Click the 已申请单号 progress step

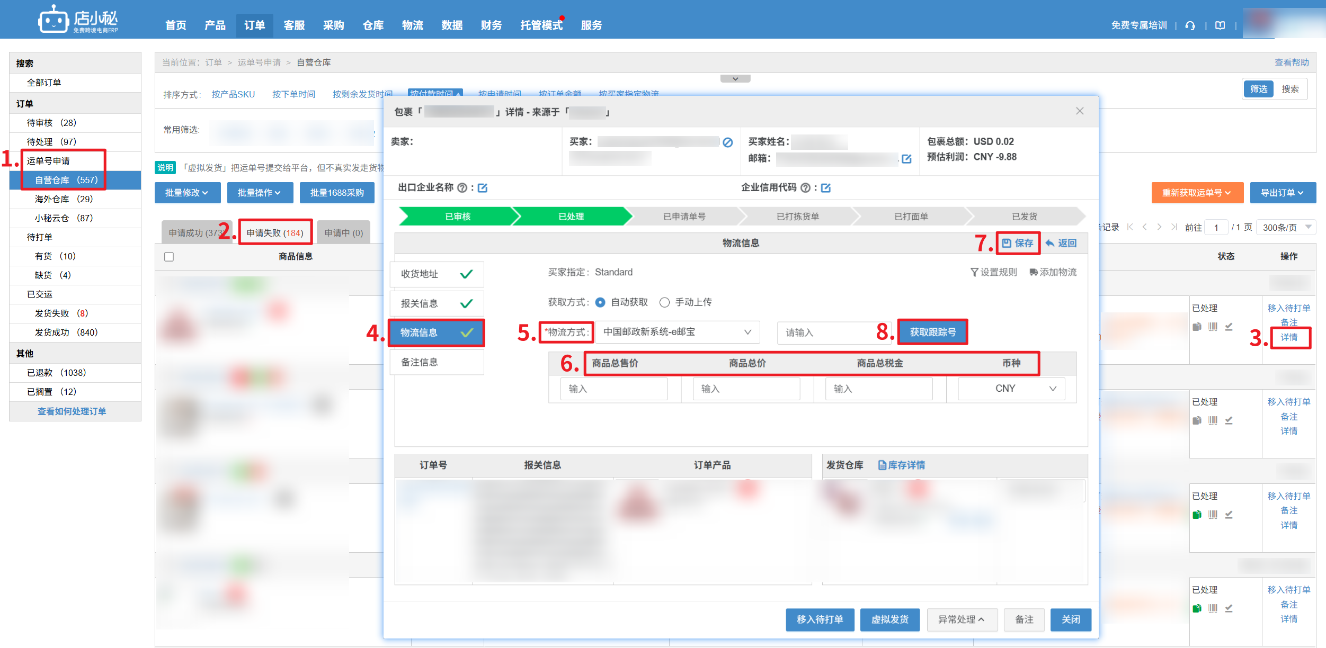click(x=684, y=217)
